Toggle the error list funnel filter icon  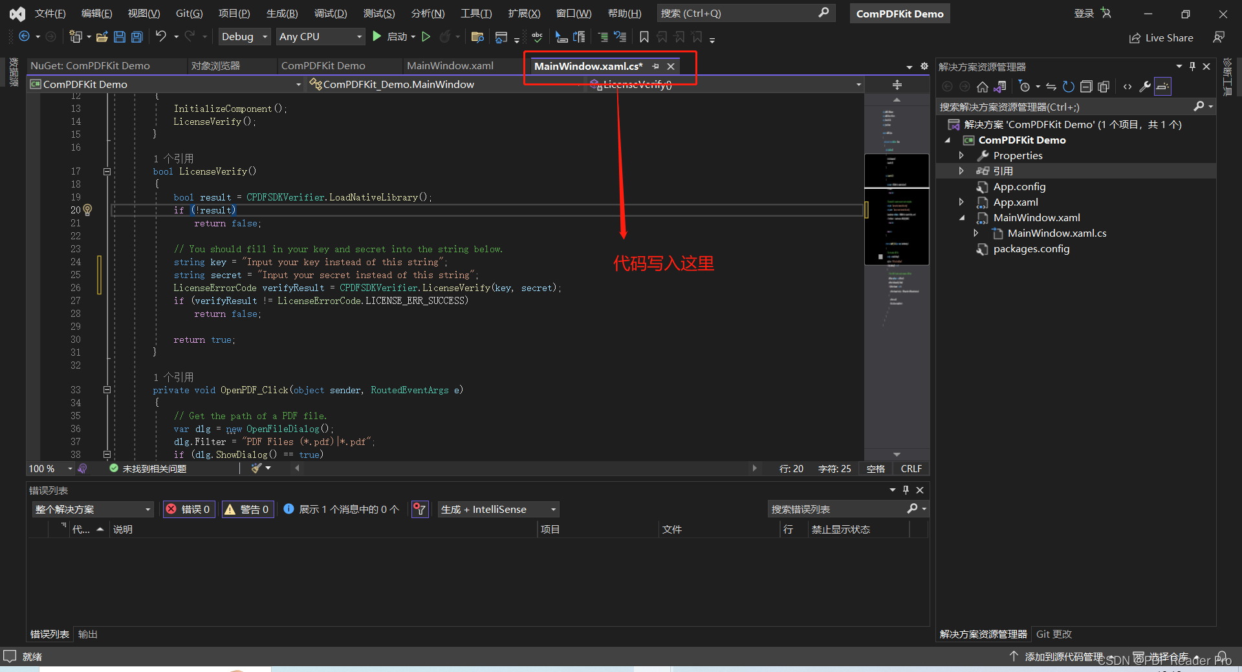(x=420, y=510)
